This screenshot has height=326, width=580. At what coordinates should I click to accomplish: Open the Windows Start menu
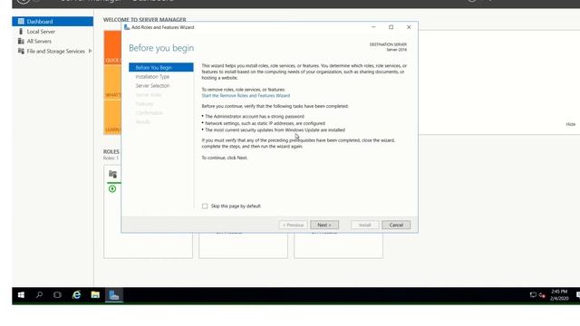[21, 295]
